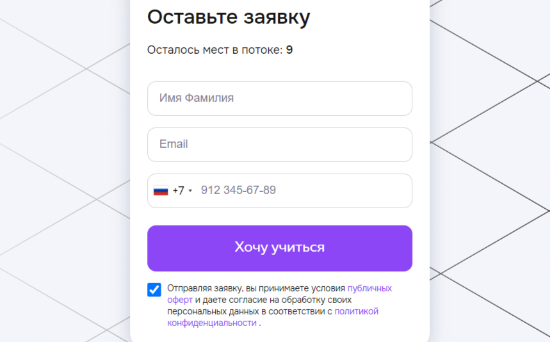The height and width of the screenshot is (342, 550).
Task: Submit form with Хочу учиться button
Action: click(x=280, y=248)
